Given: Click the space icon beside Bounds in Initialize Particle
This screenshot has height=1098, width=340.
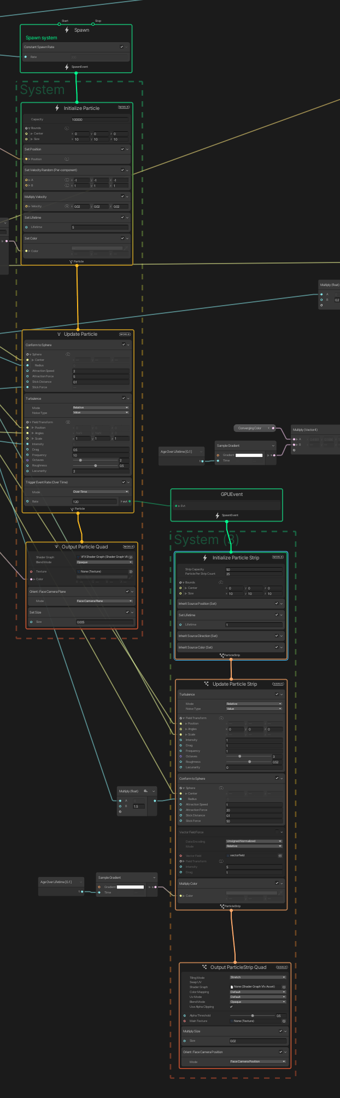Looking at the screenshot, I should click(67, 128).
